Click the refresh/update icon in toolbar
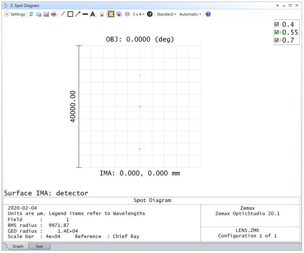 click(31, 14)
